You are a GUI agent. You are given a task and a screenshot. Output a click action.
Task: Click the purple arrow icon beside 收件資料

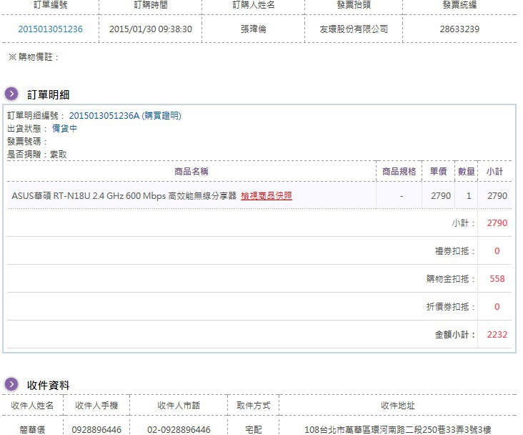pos(11,385)
